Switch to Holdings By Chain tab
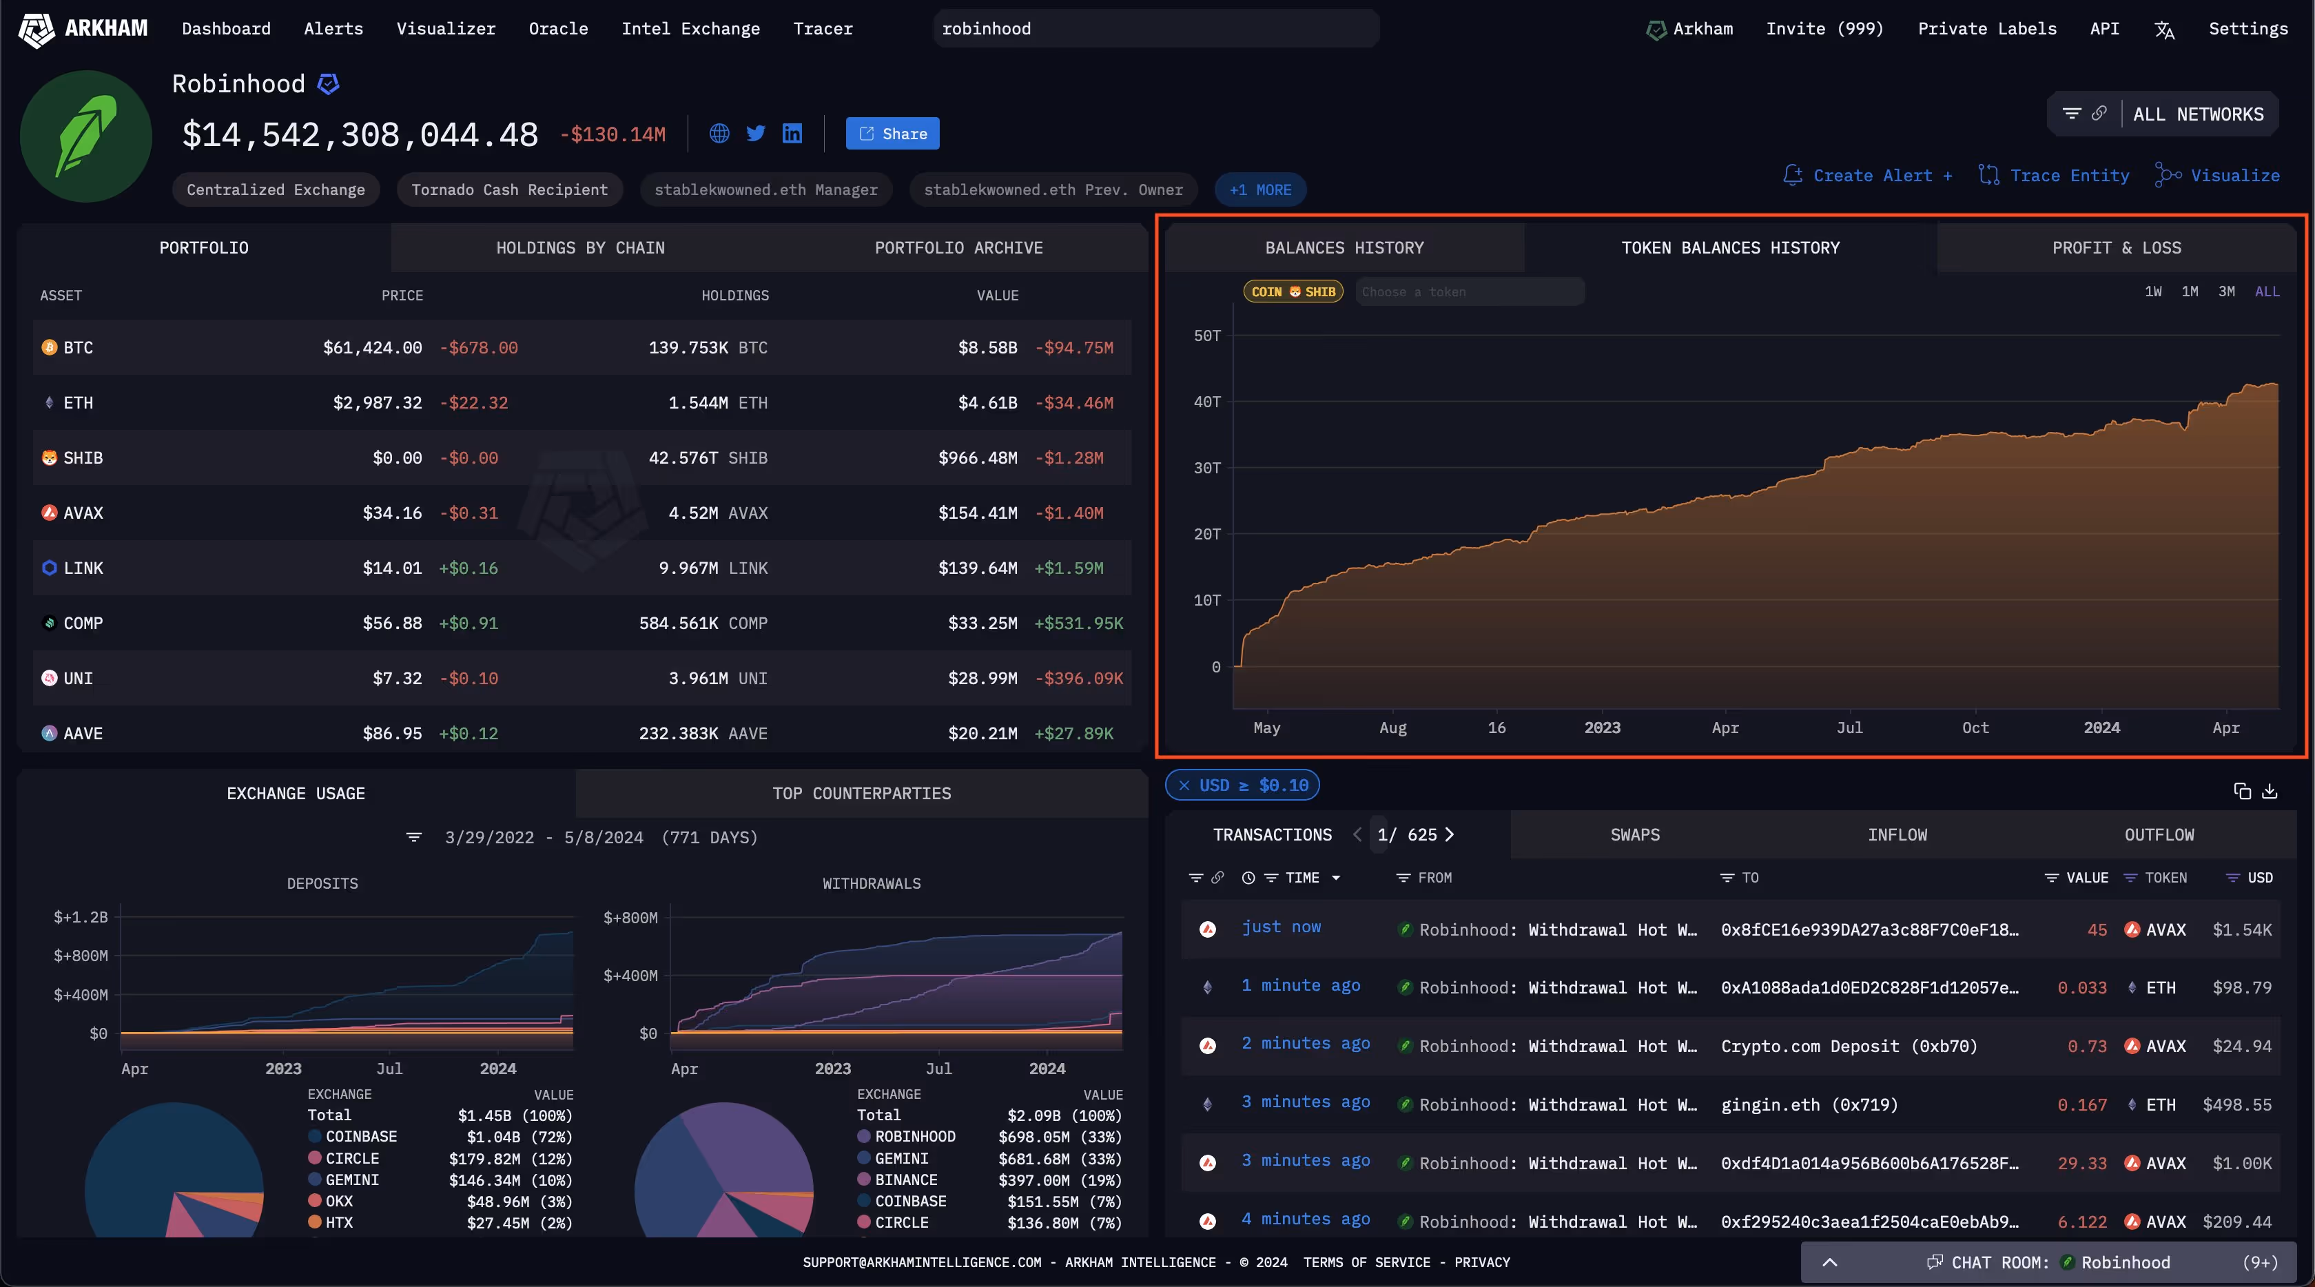Image resolution: width=2315 pixels, height=1287 pixels. pyautogui.click(x=579, y=248)
